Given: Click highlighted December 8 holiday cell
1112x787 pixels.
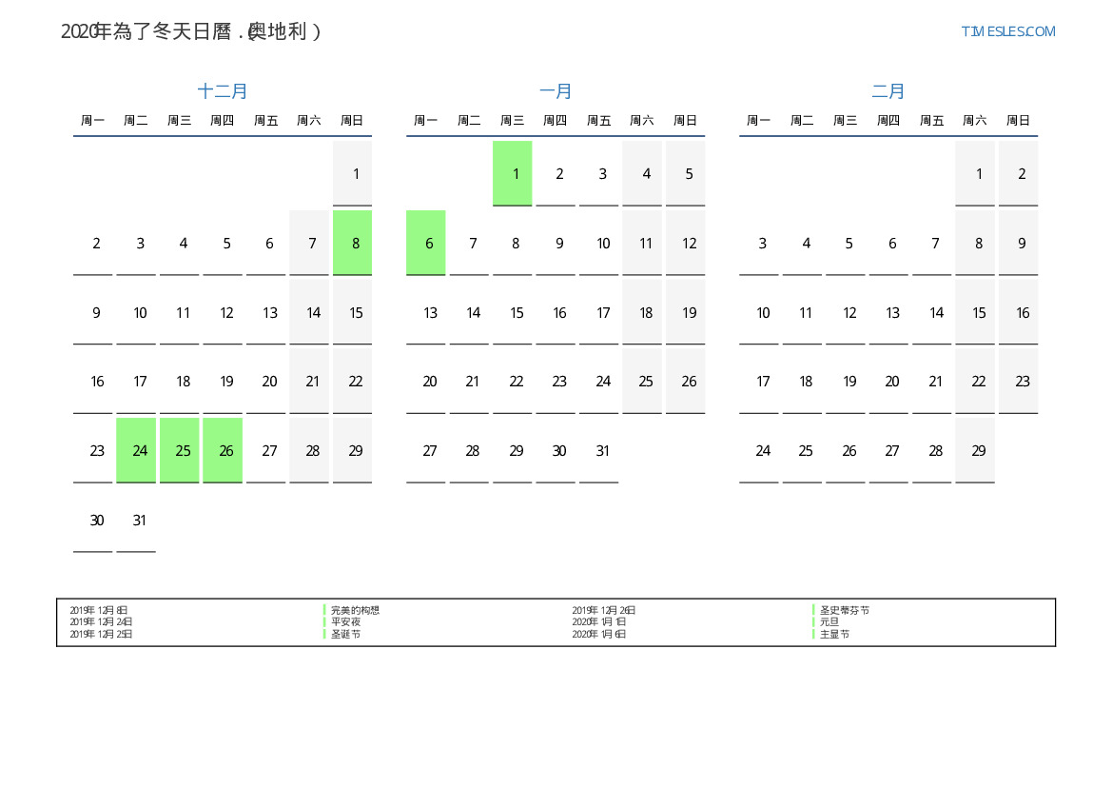Looking at the screenshot, I should [356, 243].
